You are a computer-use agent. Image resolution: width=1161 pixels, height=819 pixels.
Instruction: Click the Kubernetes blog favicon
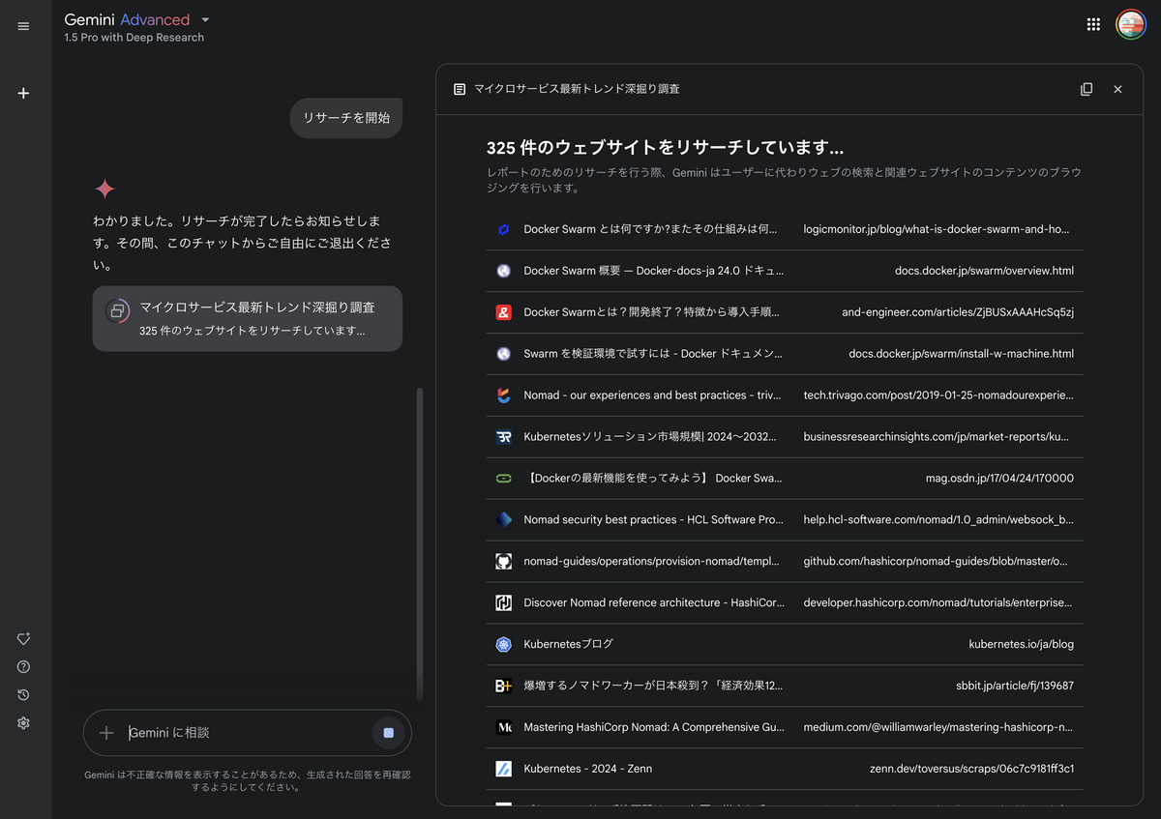coord(503,644)
